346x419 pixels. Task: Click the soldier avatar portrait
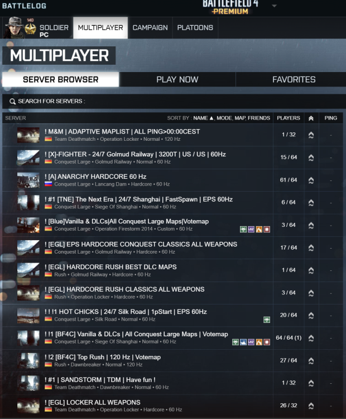point(14,28)
